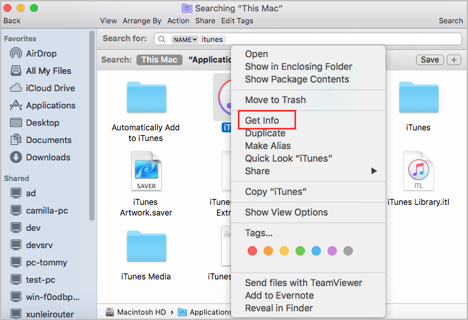Apply the yellow tag color
This screenshot has width=468, height=320.
[284, 251]
